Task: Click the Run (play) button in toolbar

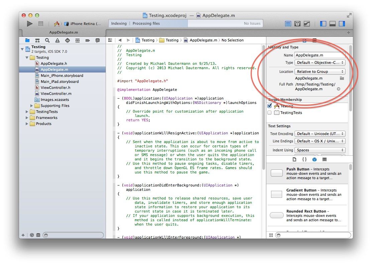Action: [29, 24]
